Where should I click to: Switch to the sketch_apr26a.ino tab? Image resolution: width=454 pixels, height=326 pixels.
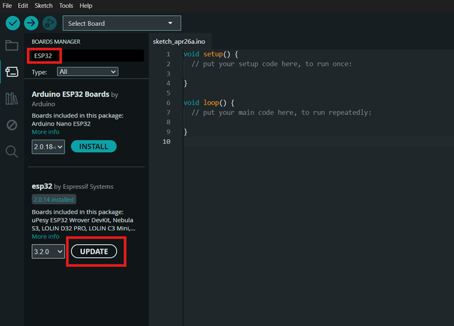[179, 41]
